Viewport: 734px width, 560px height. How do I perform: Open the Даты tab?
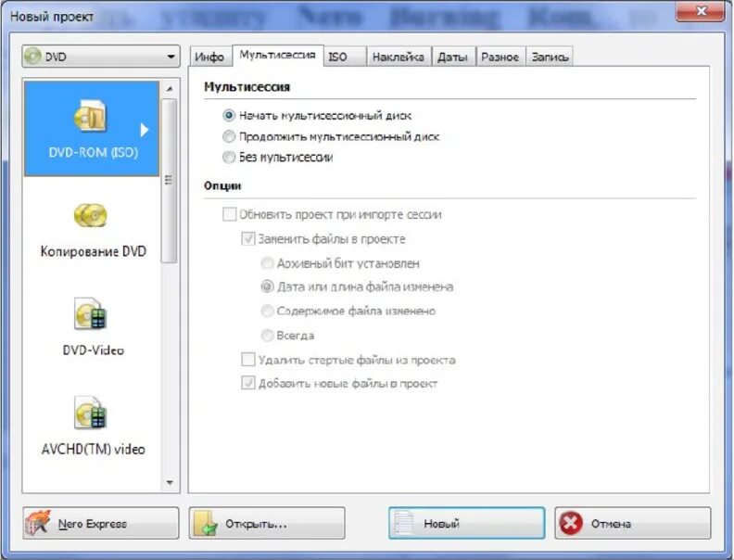[452, 57]
